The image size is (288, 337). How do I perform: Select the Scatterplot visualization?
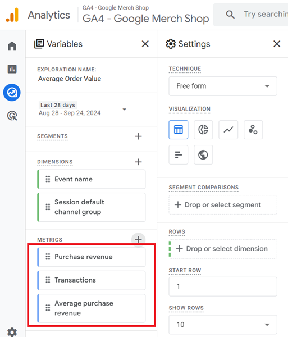pos(253,130)
